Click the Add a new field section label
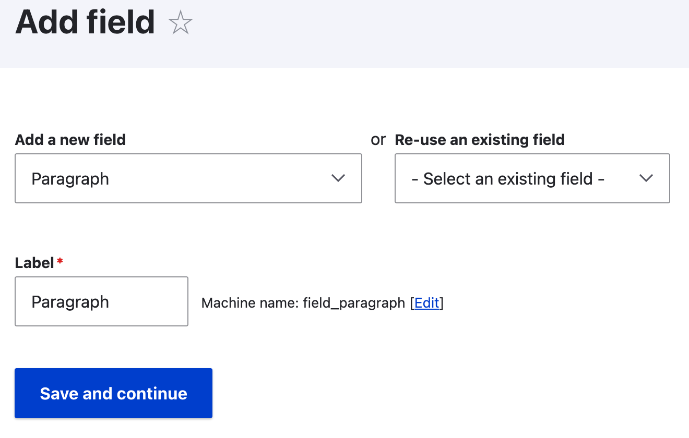This screenshot has width=689, height=438. tap(70, 140)
